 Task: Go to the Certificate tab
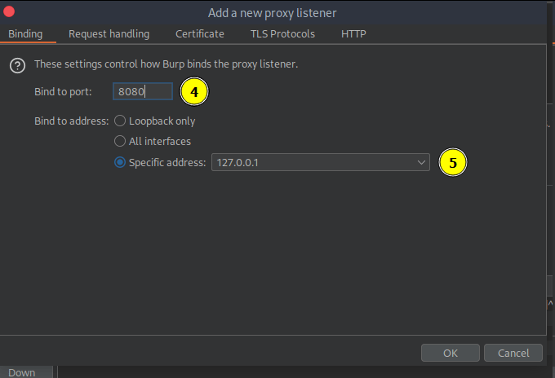coord(200,34)
